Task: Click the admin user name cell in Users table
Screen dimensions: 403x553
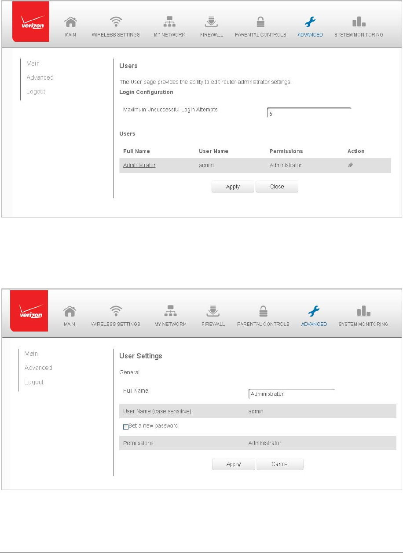Action: (x=206, y=166)
